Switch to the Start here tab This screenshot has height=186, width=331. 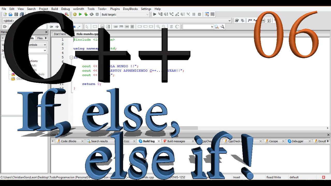(x=60, y=34)
